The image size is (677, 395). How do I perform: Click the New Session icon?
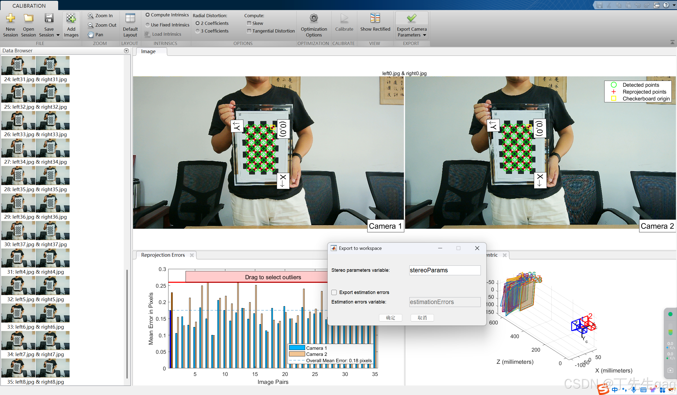point(11,18)
